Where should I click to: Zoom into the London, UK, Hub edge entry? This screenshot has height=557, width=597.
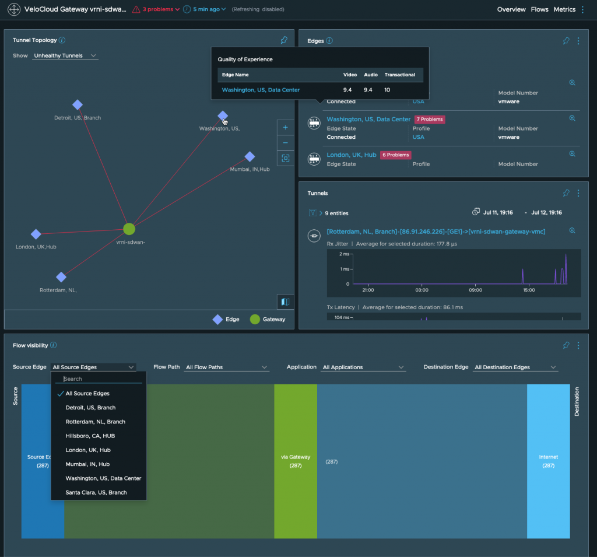[572, 154]
